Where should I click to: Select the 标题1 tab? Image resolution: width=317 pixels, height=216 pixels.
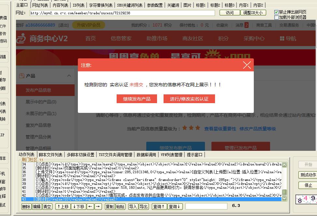201,5
